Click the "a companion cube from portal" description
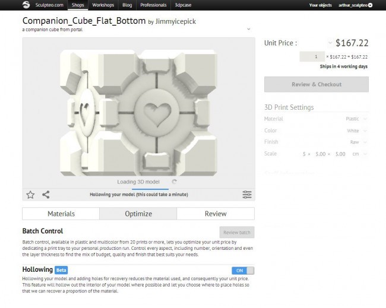Screen dimensions: 386x308 (52, 30)
